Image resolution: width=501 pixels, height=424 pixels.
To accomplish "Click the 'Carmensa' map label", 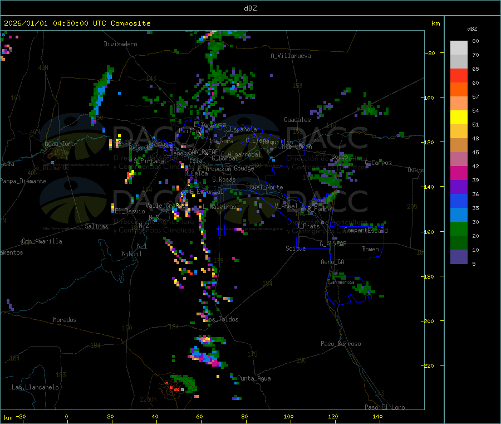I will (341, 282).
